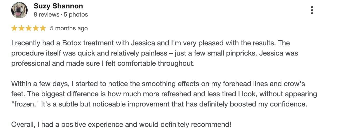Open the Suzy Shannon reviewer name link
The image size is (342, 134).
(58, 6)
